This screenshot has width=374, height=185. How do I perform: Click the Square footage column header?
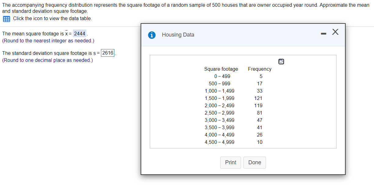[x=221, y=69]
